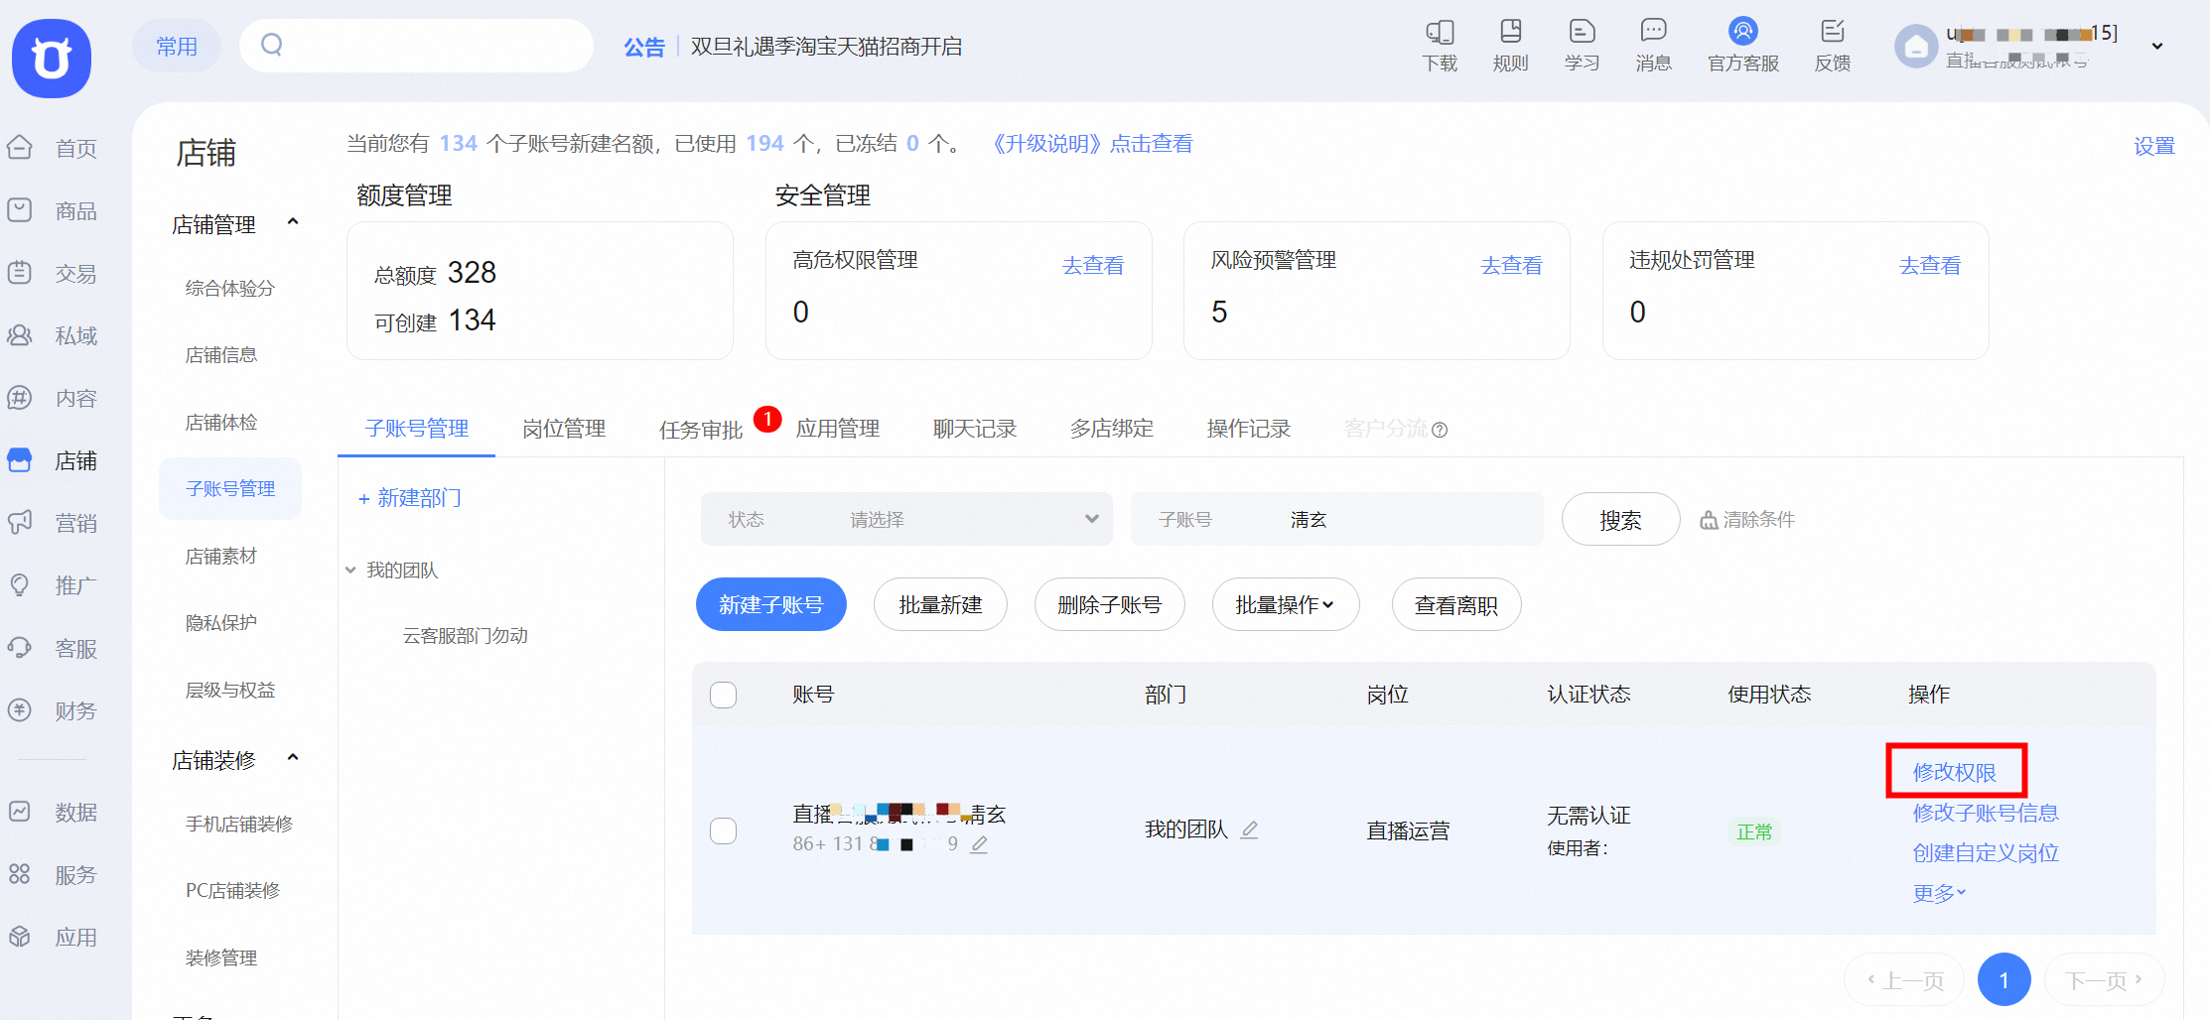The height and width of the screenshot is (1020, 2210).
Task: Expand the 更多 actions menu
Action: tap(1939, 893)
